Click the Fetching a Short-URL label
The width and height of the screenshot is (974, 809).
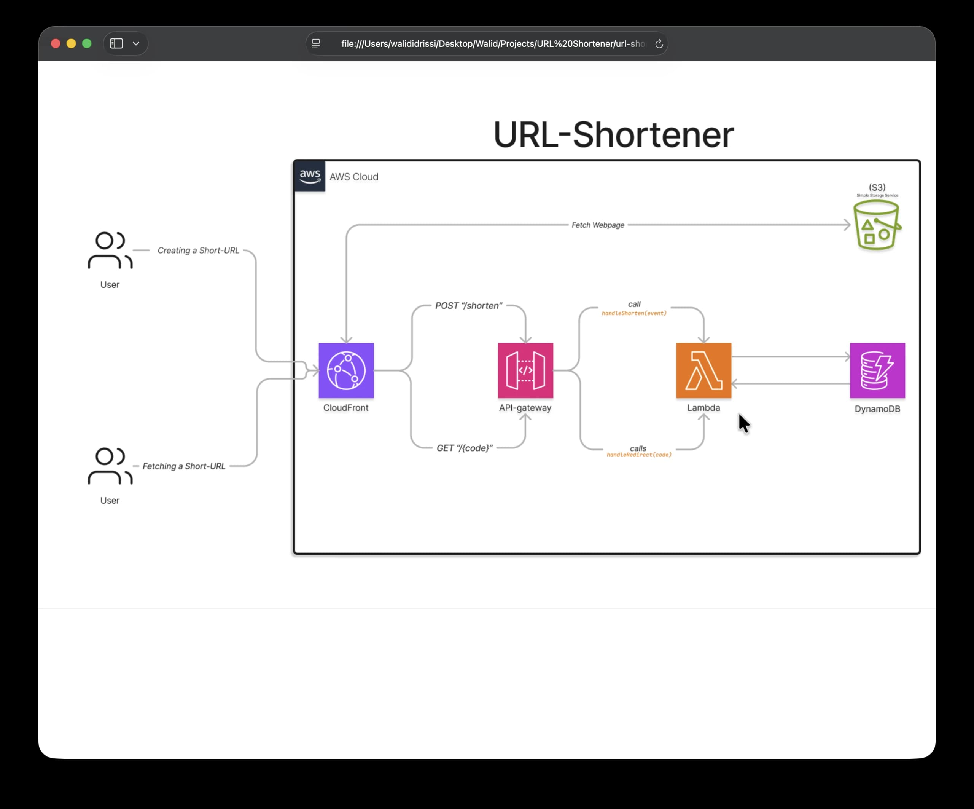(x=184, y=466)
